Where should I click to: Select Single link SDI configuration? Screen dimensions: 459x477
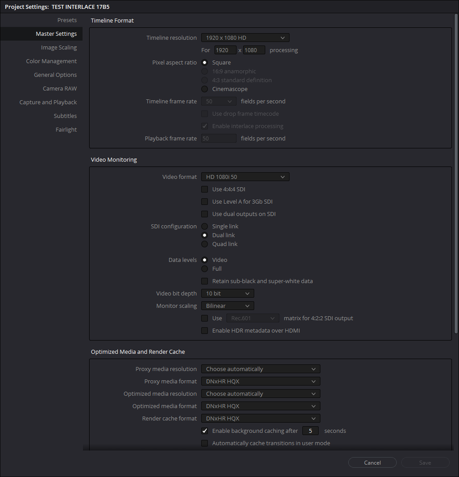(205, 226)
